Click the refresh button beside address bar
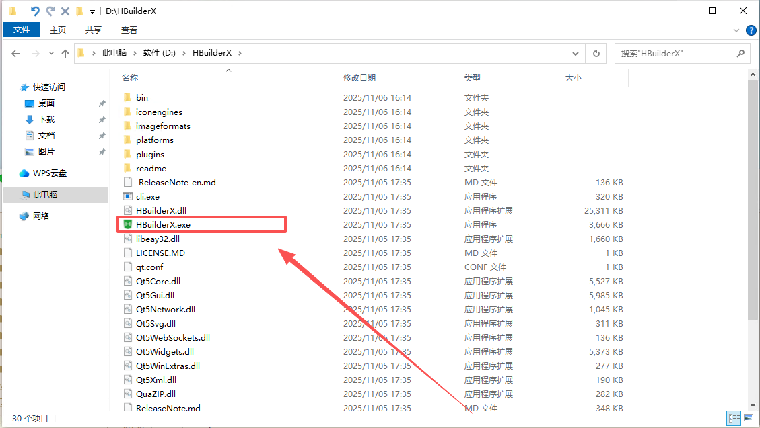The height and width of the screenshot is (428, 760). [596, 54]
